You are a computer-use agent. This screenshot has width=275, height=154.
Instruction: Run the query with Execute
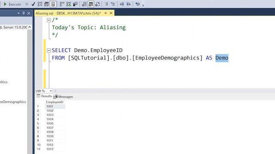click(x=12, y=4)
